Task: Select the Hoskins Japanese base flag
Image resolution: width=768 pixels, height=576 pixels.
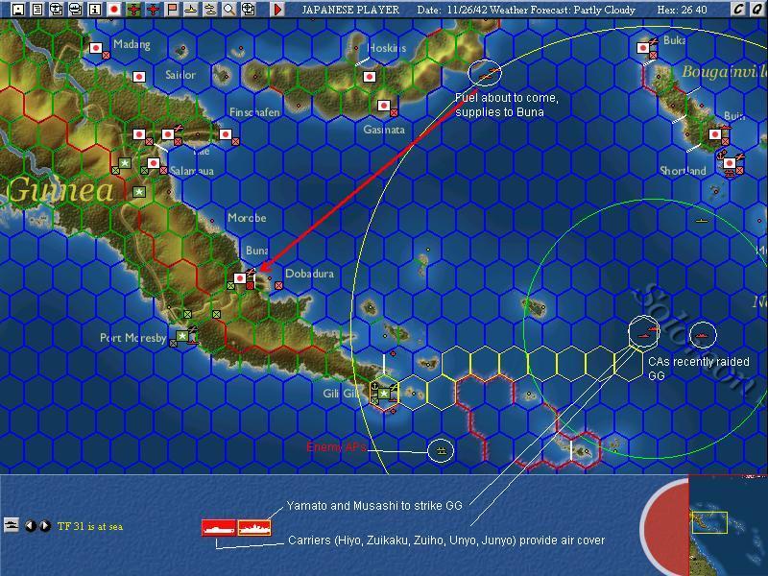Action: pos(370,77)
